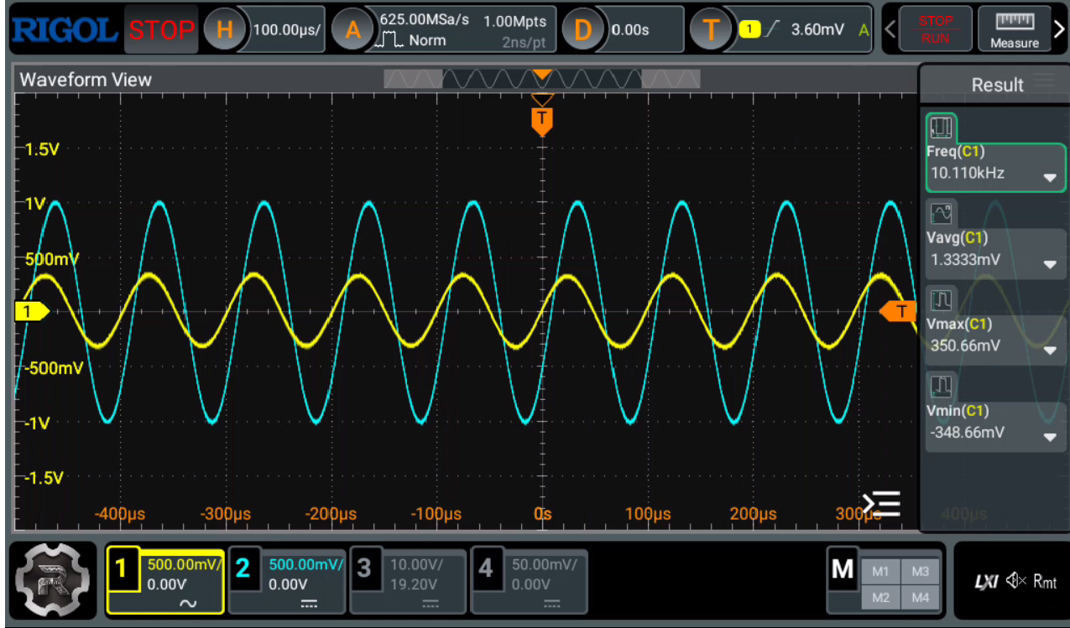
Task: Toggle channel 1 number badge
Action: [x=121, y=568]
